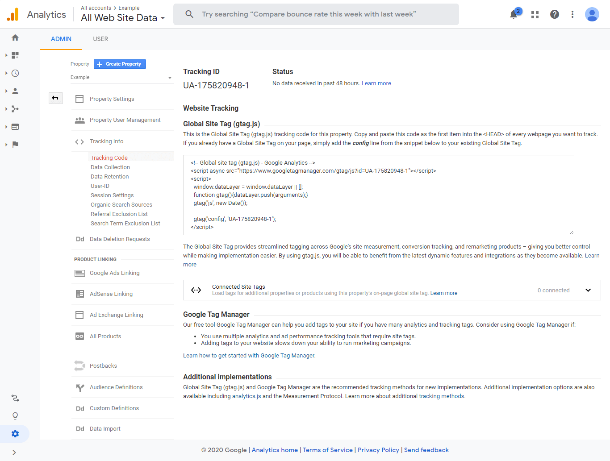Open the All Web Site Data view selector
The width and height of the screenshot is (610, 461).
123,18
